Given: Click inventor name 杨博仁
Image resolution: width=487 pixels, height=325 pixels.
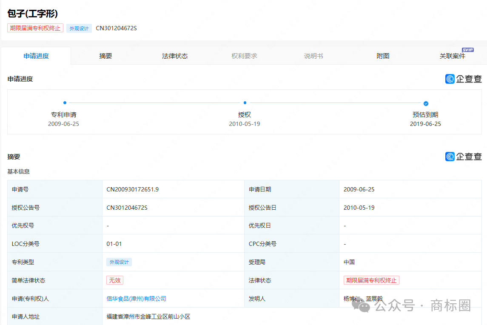Looking at the screenshot, I should point(352,299).
